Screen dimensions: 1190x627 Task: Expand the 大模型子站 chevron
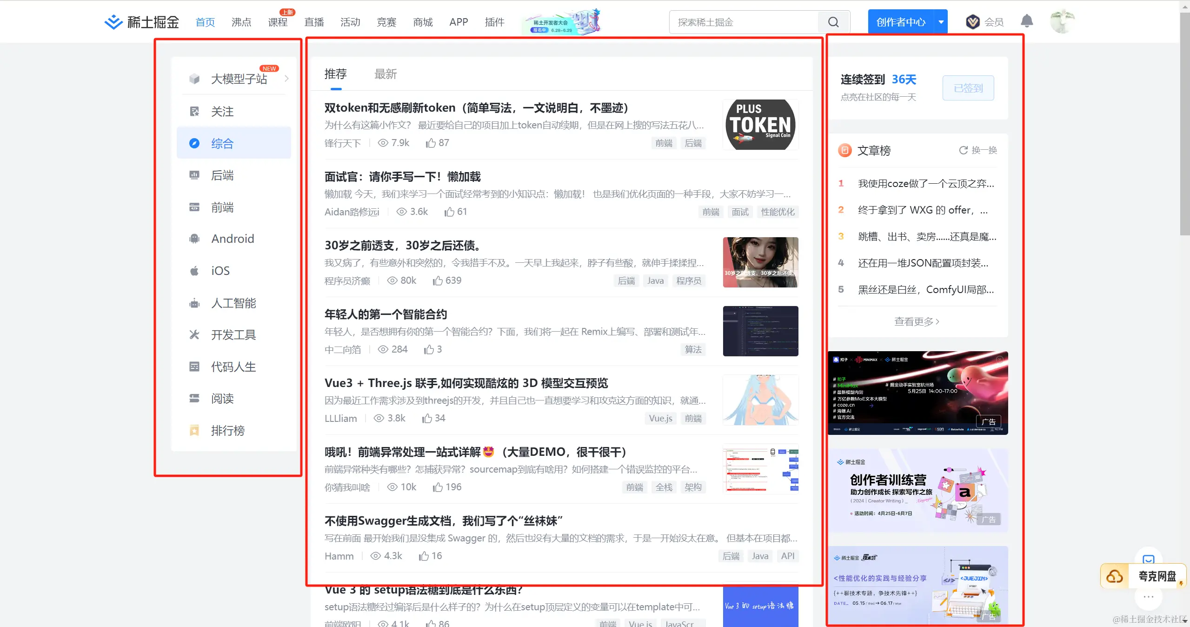pos(286,79)
